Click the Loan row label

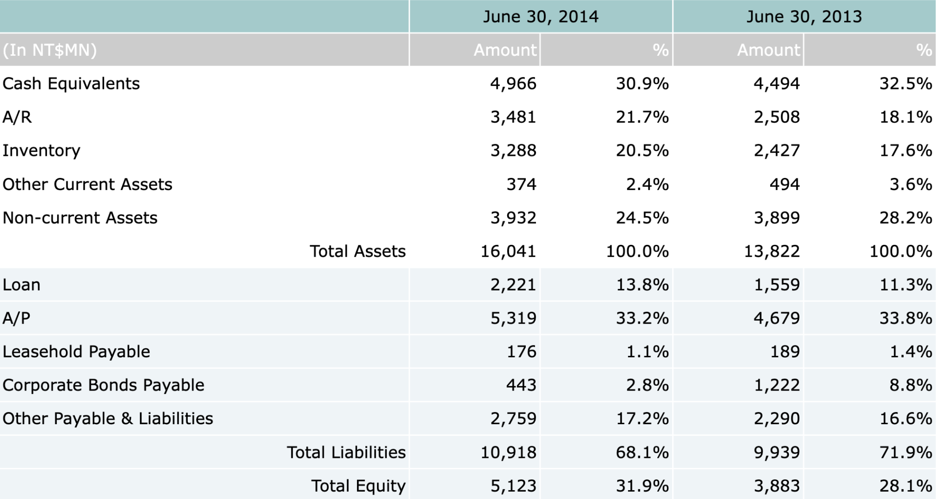coord(22,284)
